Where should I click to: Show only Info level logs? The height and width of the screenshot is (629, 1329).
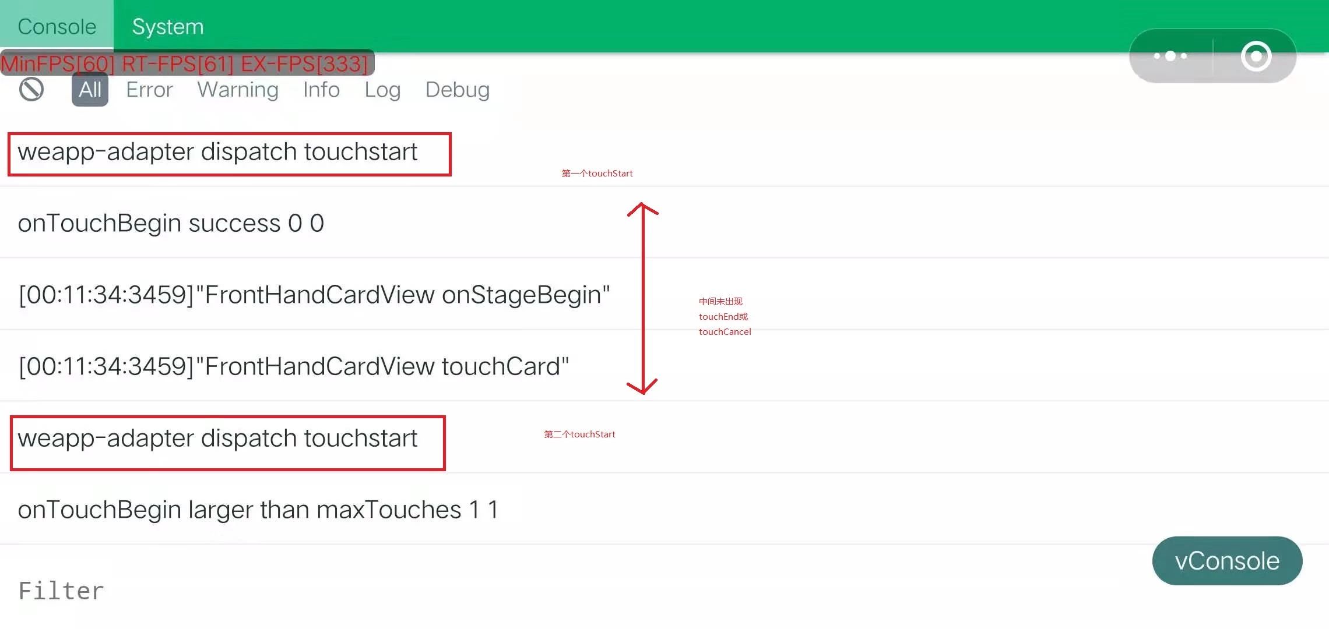[321, 90]
